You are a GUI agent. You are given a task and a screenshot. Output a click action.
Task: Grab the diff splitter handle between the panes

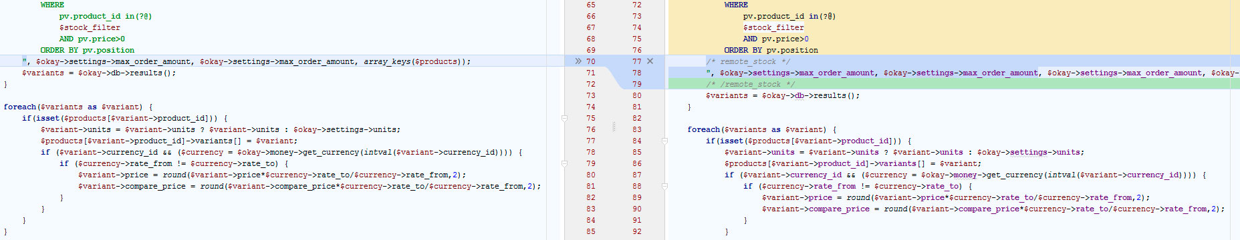click(x=614, y=127)
